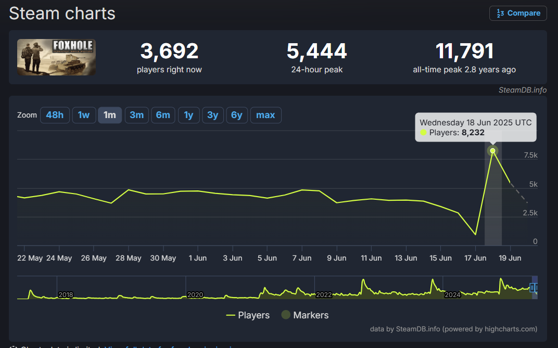The height and width of the screenshot is (348, 558).
Task: Click the SteamDB.info watermark link
Action: coord(523,90)
